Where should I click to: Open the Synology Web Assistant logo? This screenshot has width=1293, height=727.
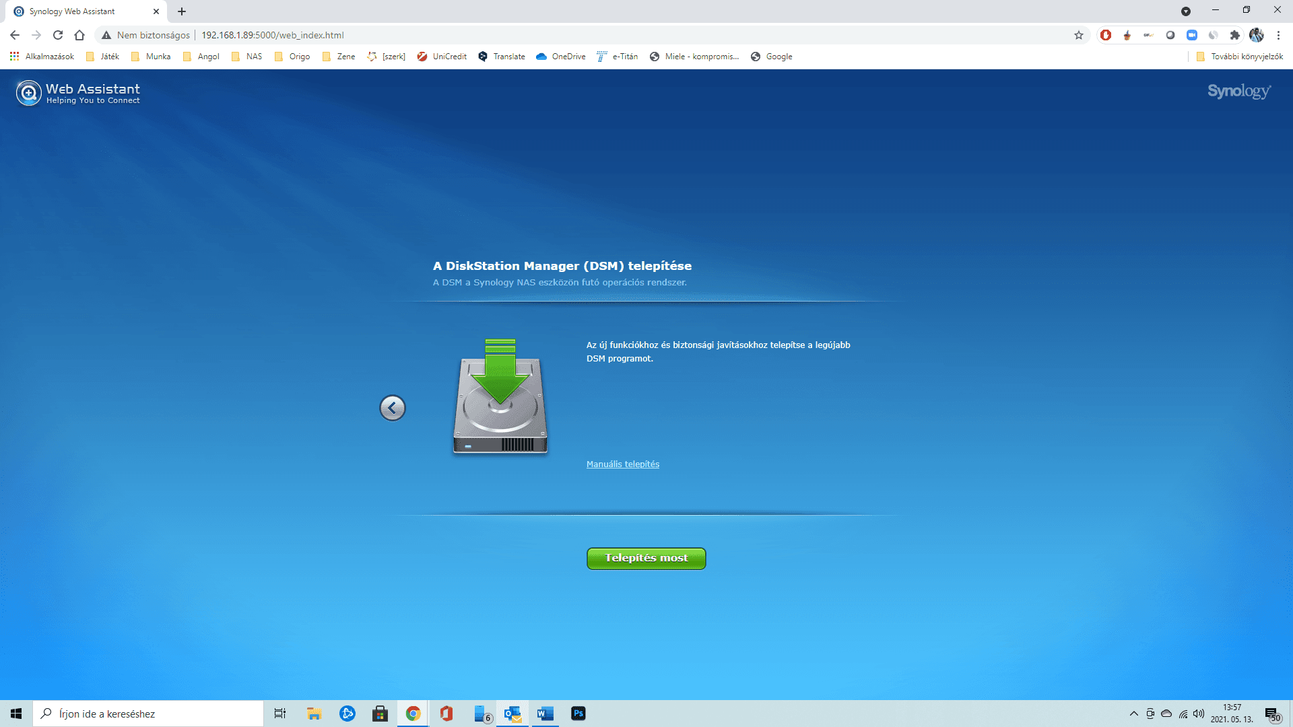pos(28,92)
